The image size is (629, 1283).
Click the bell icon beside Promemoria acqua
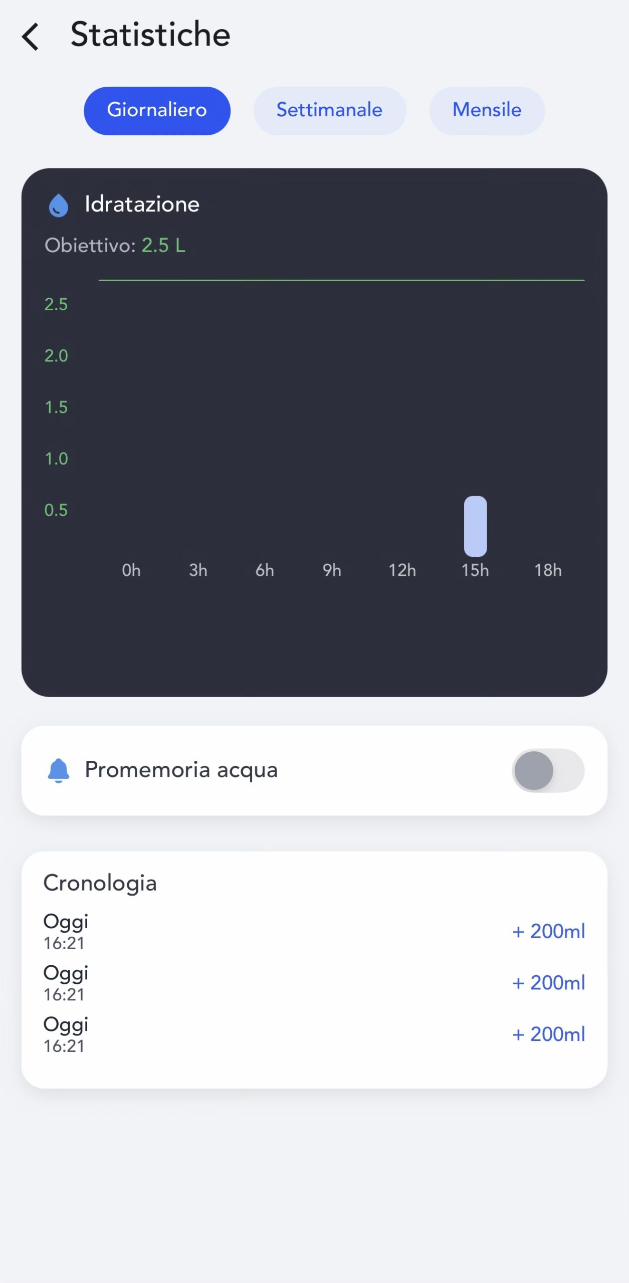pos(59,770)
